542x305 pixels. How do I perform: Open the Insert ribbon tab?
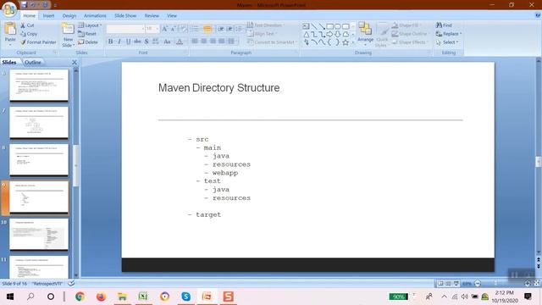(x=48, y=15)
